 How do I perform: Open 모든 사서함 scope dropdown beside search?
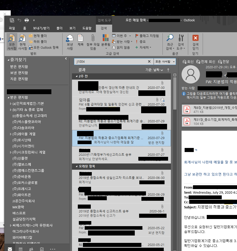click(x=165, y=62)
